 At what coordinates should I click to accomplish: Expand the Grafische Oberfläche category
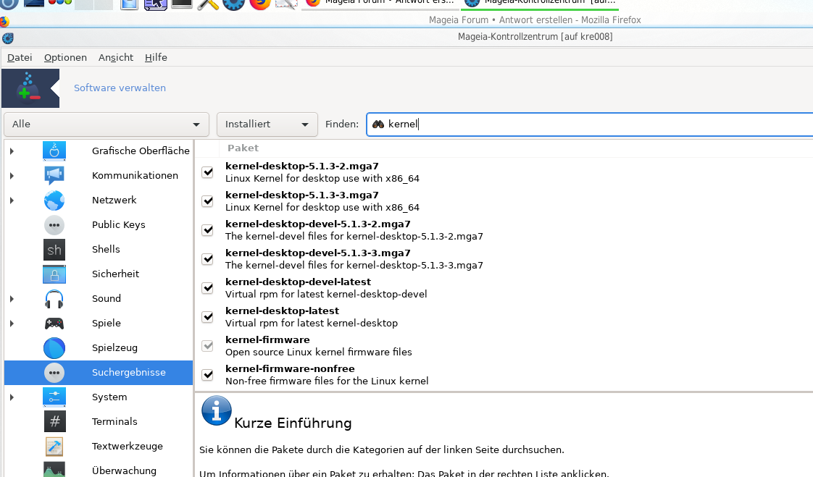pyautogui.click(x=12, y=151)
